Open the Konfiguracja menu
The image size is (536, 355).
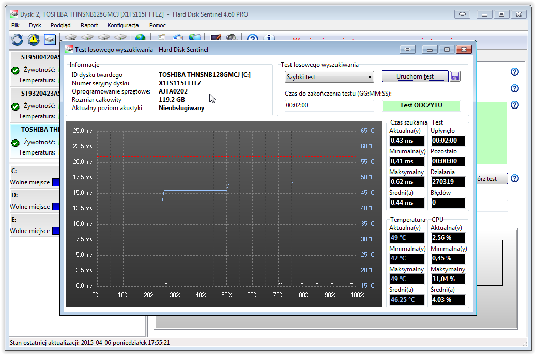(123, 25)
